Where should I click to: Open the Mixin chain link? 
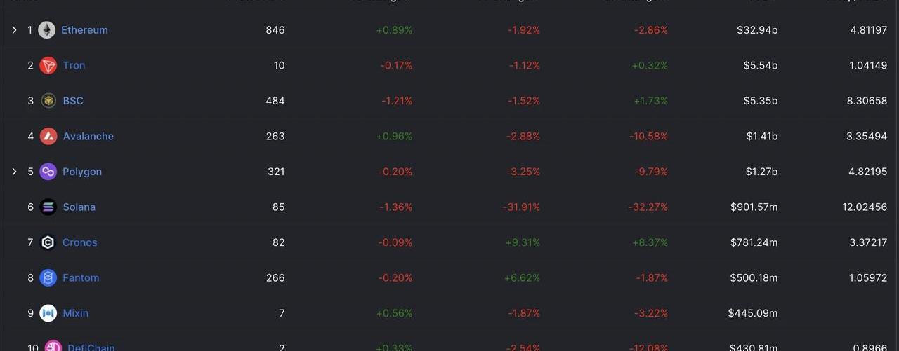point(76,313)
